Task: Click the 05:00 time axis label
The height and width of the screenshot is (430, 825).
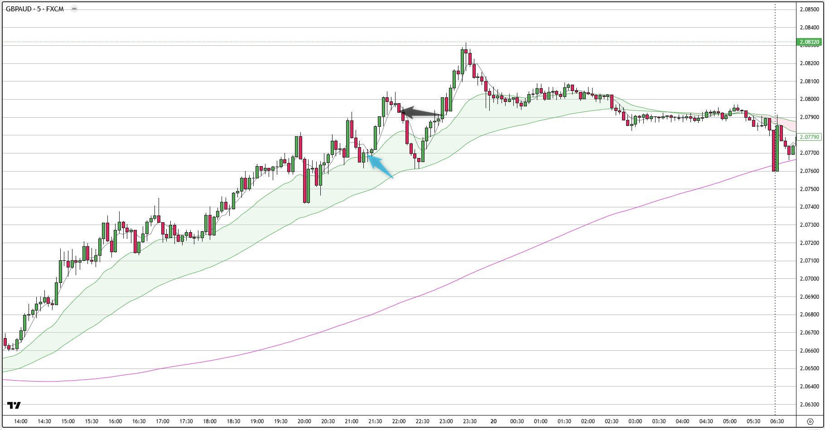Action: [x=729, y=421]
